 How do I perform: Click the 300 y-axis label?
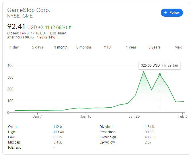pos(10,77)
